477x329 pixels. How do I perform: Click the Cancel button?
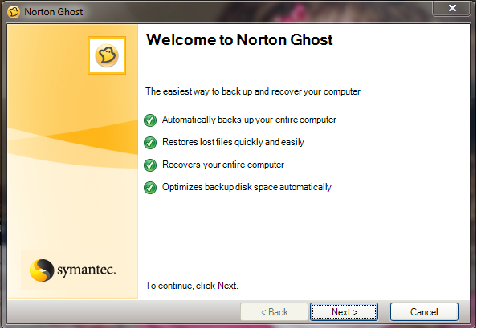tap(424, 311)
